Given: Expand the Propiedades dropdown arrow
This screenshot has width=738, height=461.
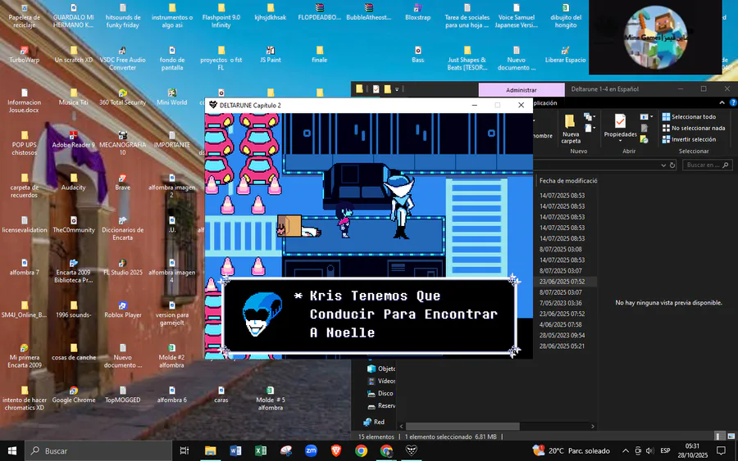Looking at the screenshot, I should (x=620, y=141).
